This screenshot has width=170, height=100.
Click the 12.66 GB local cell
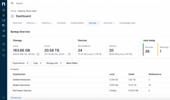tap(113, 79)
